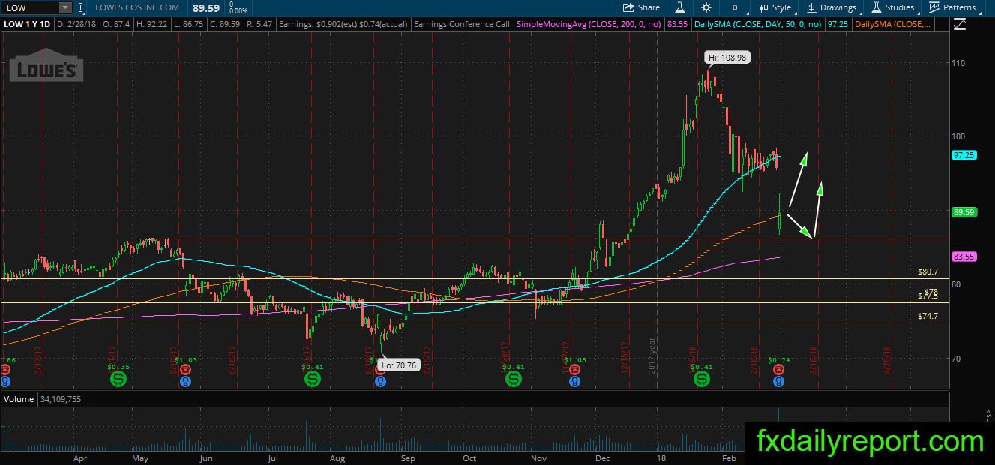Click the magenta 83.55 price axis tag
The image size is (995, 465).
[964, 256]
